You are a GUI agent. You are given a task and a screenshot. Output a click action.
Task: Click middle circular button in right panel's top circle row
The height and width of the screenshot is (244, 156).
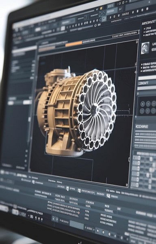click(x=148, y=104)
